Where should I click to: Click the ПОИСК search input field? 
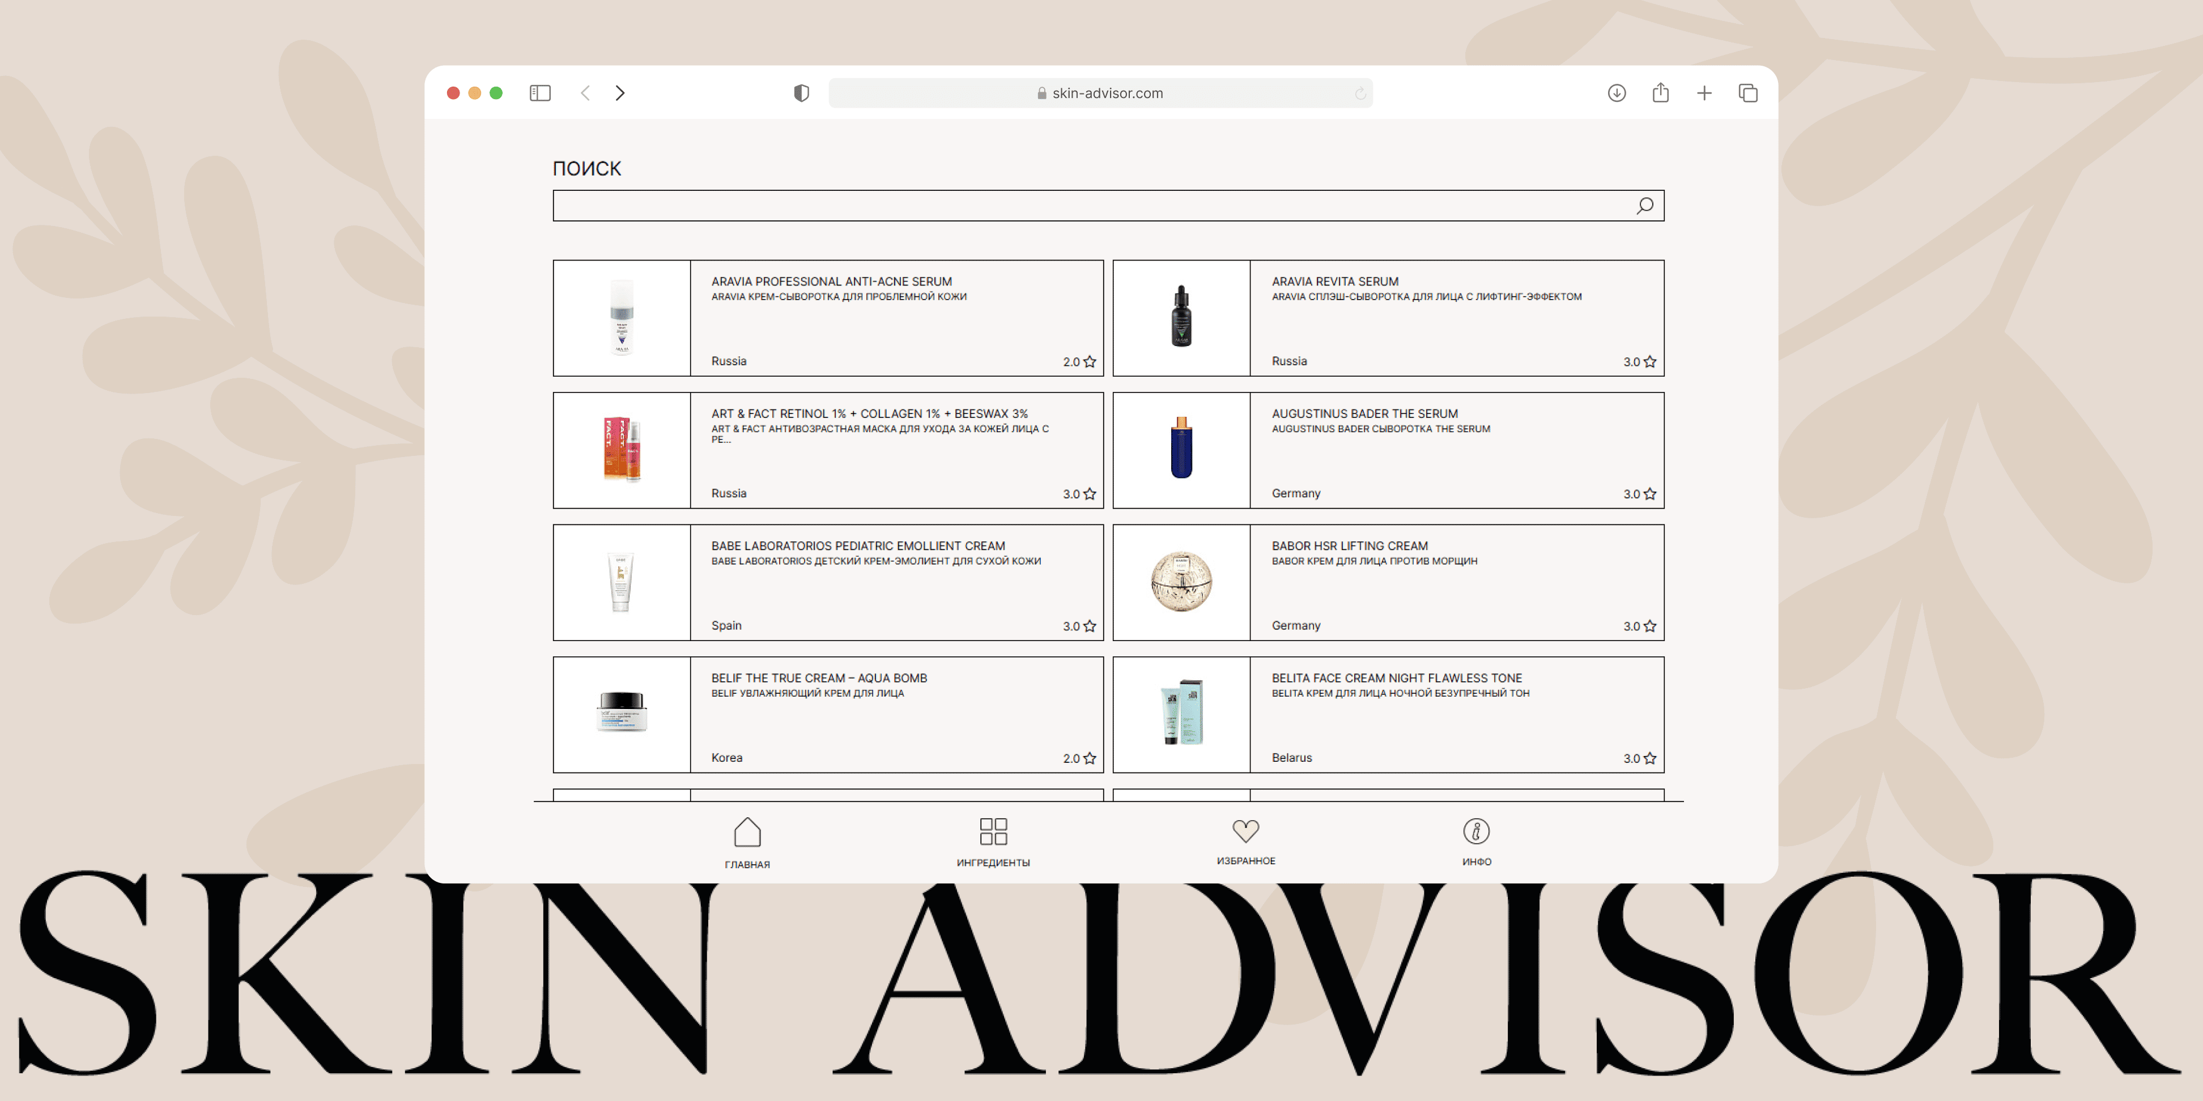1086,206
